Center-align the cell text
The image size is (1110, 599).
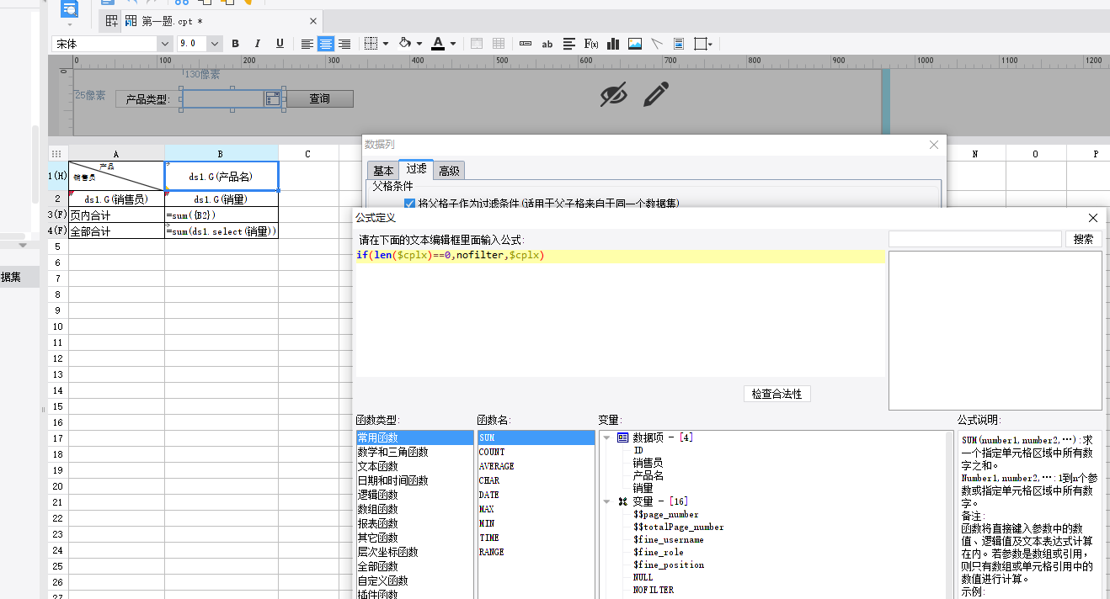(326, 44)
